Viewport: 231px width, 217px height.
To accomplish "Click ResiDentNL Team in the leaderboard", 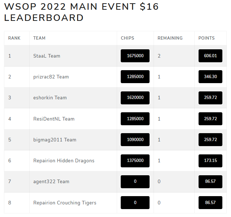I will (x=54, y=119).
